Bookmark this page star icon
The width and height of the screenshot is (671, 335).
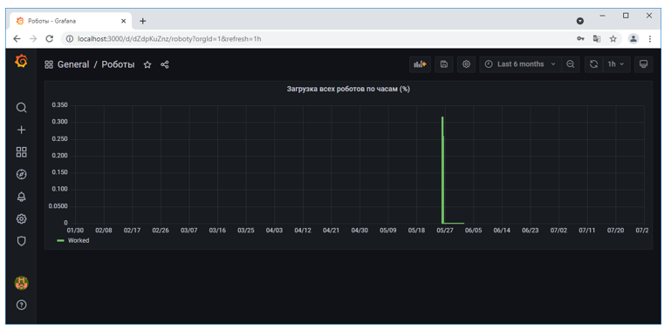click(x=613, y=39)
